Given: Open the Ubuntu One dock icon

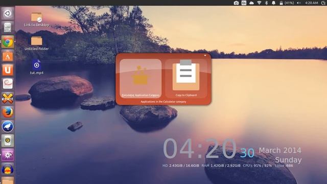Looking at the screenshot, I should point(8,70).
